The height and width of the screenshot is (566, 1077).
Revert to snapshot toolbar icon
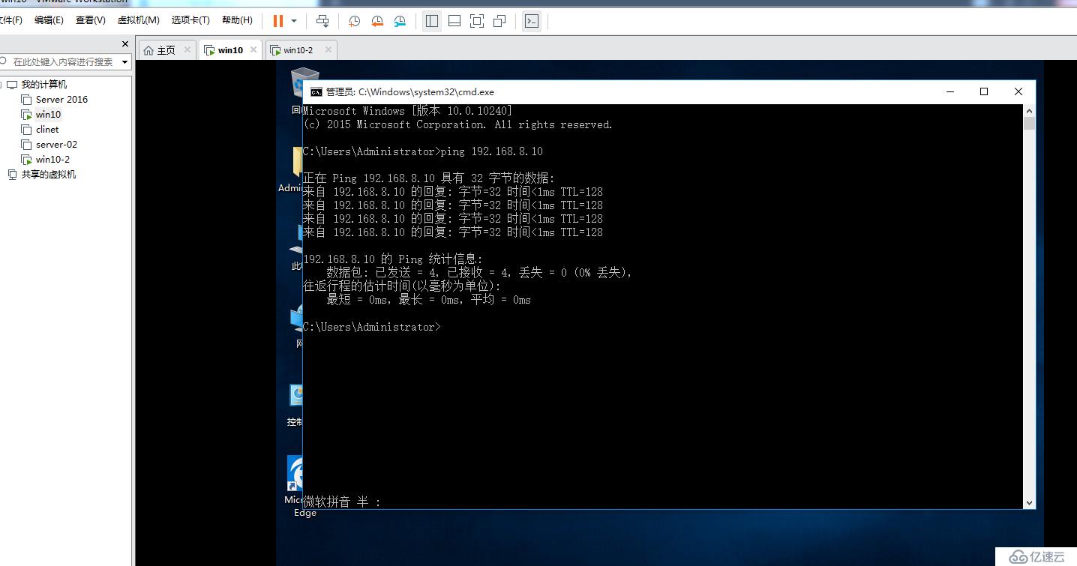[377, 21]
